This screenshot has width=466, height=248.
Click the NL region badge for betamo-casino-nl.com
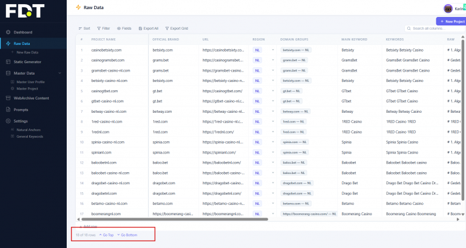pyautogui.click(x=257, y=204)
